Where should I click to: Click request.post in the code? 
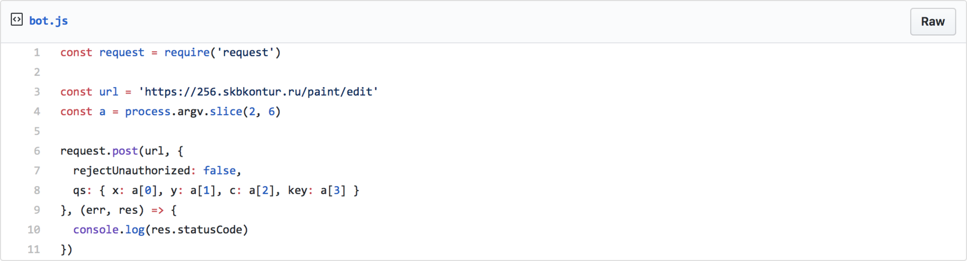[x=99, y=151]
